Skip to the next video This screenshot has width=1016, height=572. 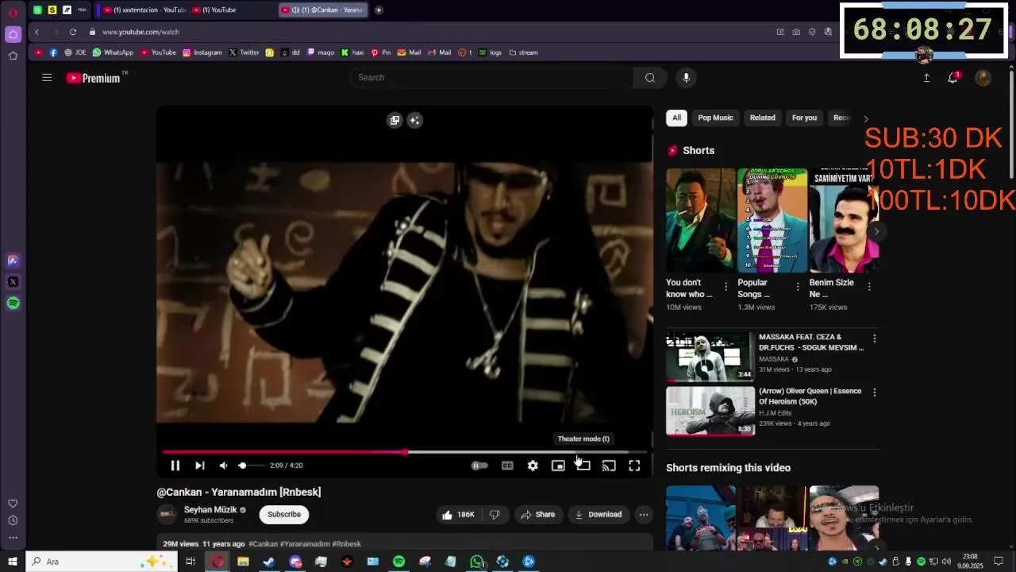200,466
